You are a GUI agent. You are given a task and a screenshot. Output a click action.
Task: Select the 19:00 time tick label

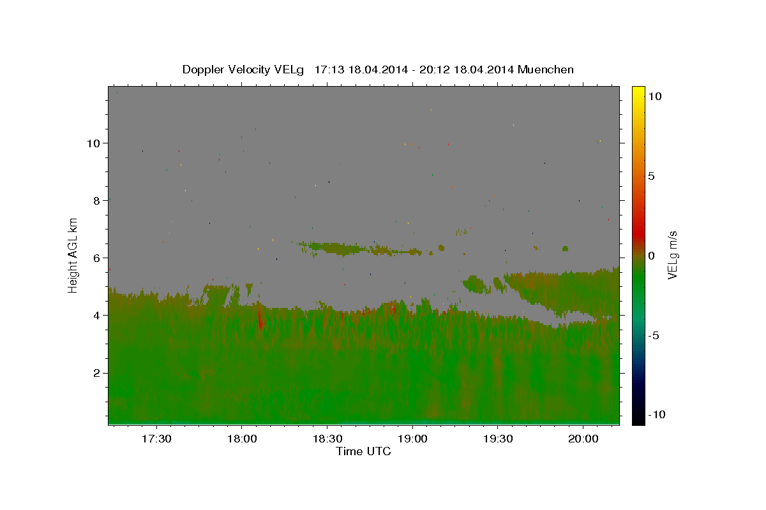(x=412, y=439)
